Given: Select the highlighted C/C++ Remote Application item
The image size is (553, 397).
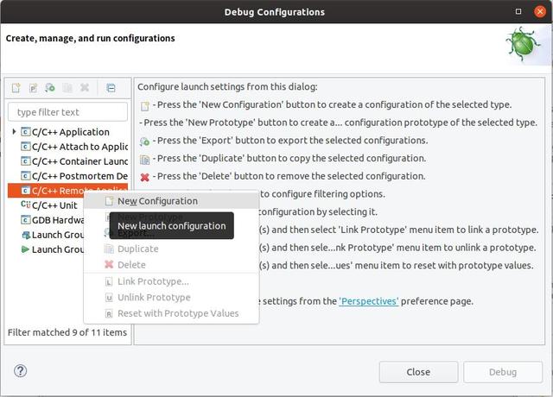Looking at the screenshot, I should 67,191.
